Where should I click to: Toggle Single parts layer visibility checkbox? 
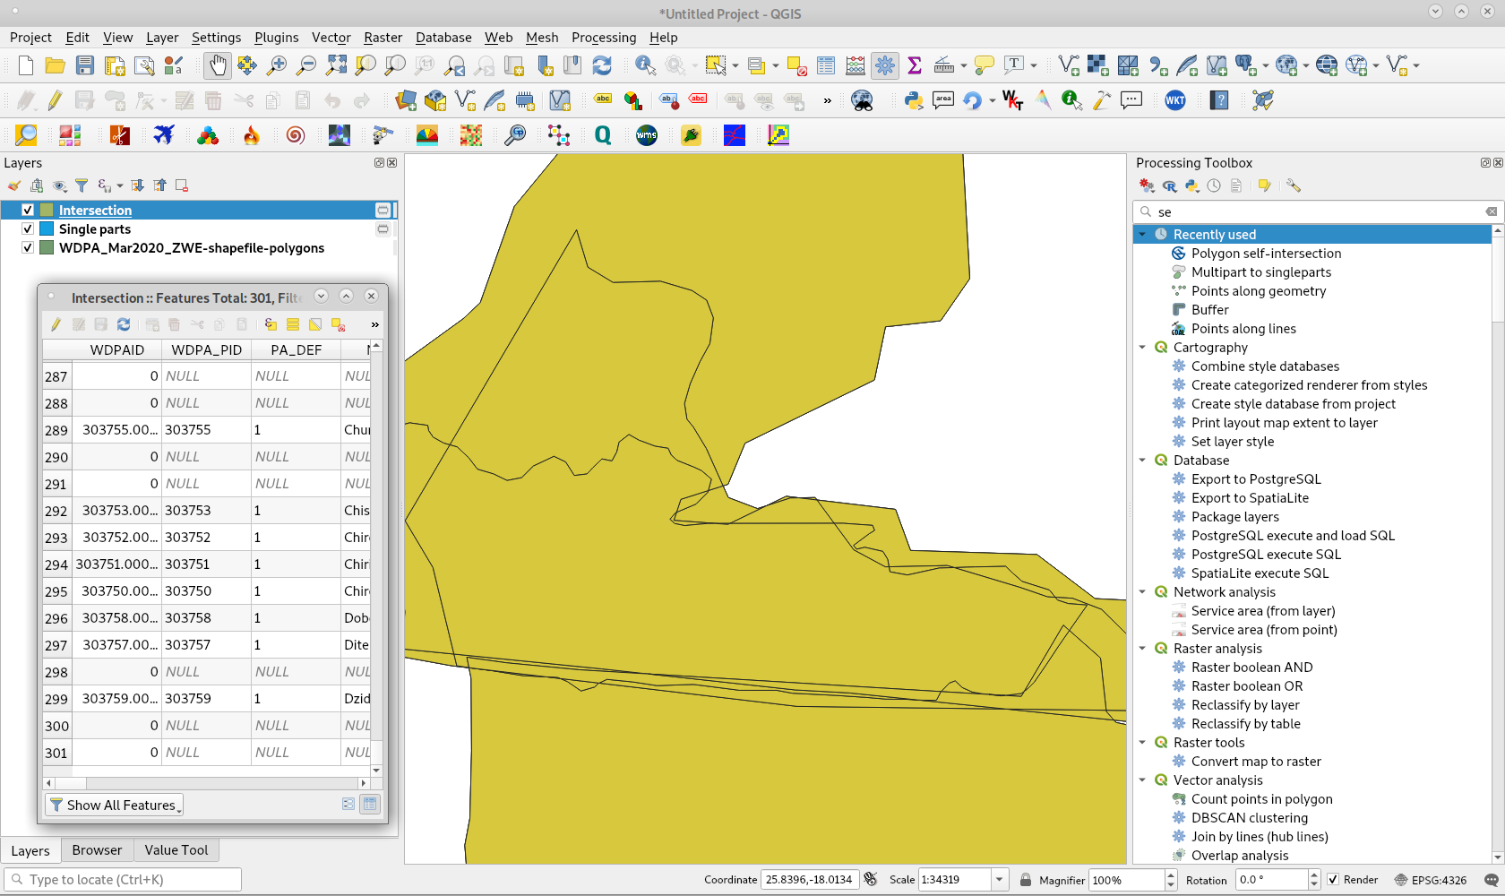pos(28,228)
